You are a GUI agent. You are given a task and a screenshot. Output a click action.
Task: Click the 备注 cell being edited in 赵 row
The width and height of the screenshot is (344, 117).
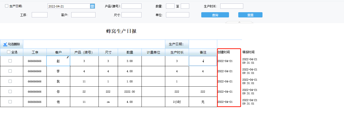(203, 61)
